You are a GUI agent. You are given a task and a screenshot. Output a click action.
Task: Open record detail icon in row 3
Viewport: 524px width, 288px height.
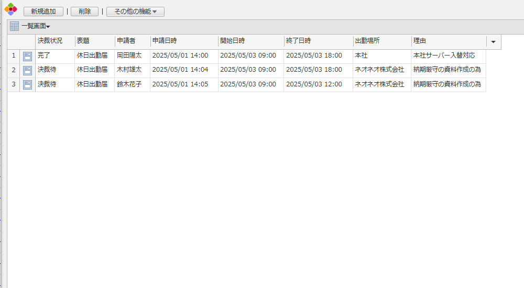pyautogui.click(x=27, y=84)
